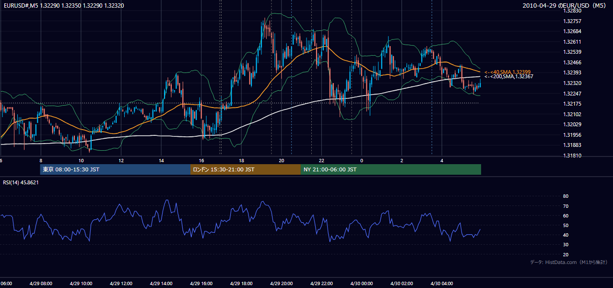Click RSI scale value 30
The image size is (613, 288).
pos(566,245)
